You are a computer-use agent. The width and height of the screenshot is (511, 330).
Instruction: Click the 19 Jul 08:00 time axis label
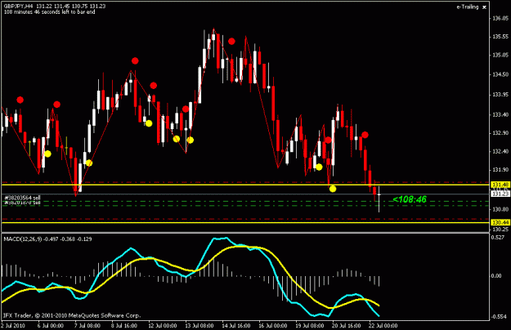click(x=311, y=325)
